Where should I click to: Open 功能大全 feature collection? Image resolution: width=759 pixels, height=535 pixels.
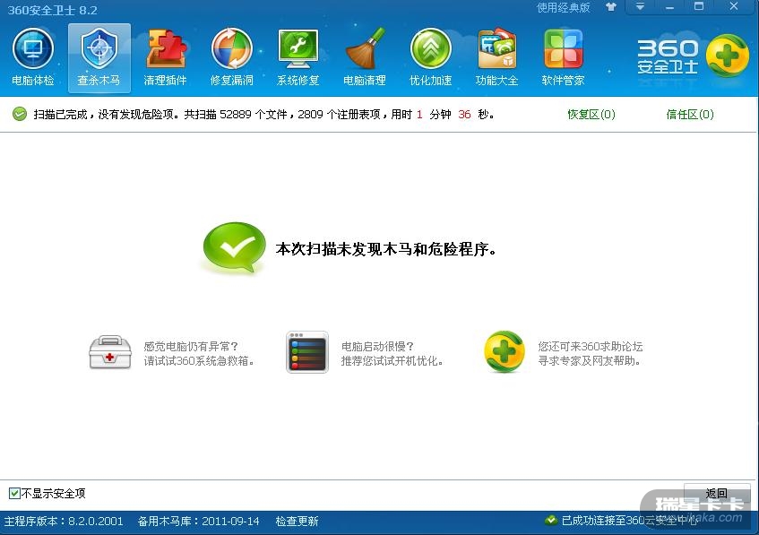[497, 57]
